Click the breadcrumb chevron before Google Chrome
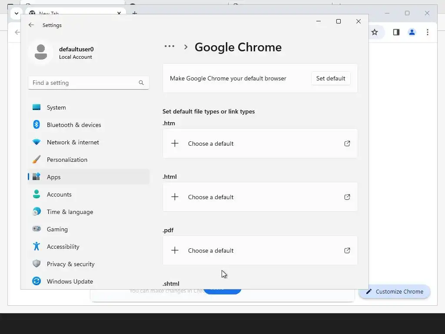Screen dimensions: 445x334 (x=186, y=47)
